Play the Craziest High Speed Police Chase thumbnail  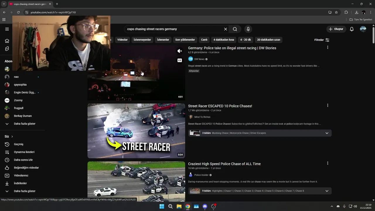tap(136, 181)
